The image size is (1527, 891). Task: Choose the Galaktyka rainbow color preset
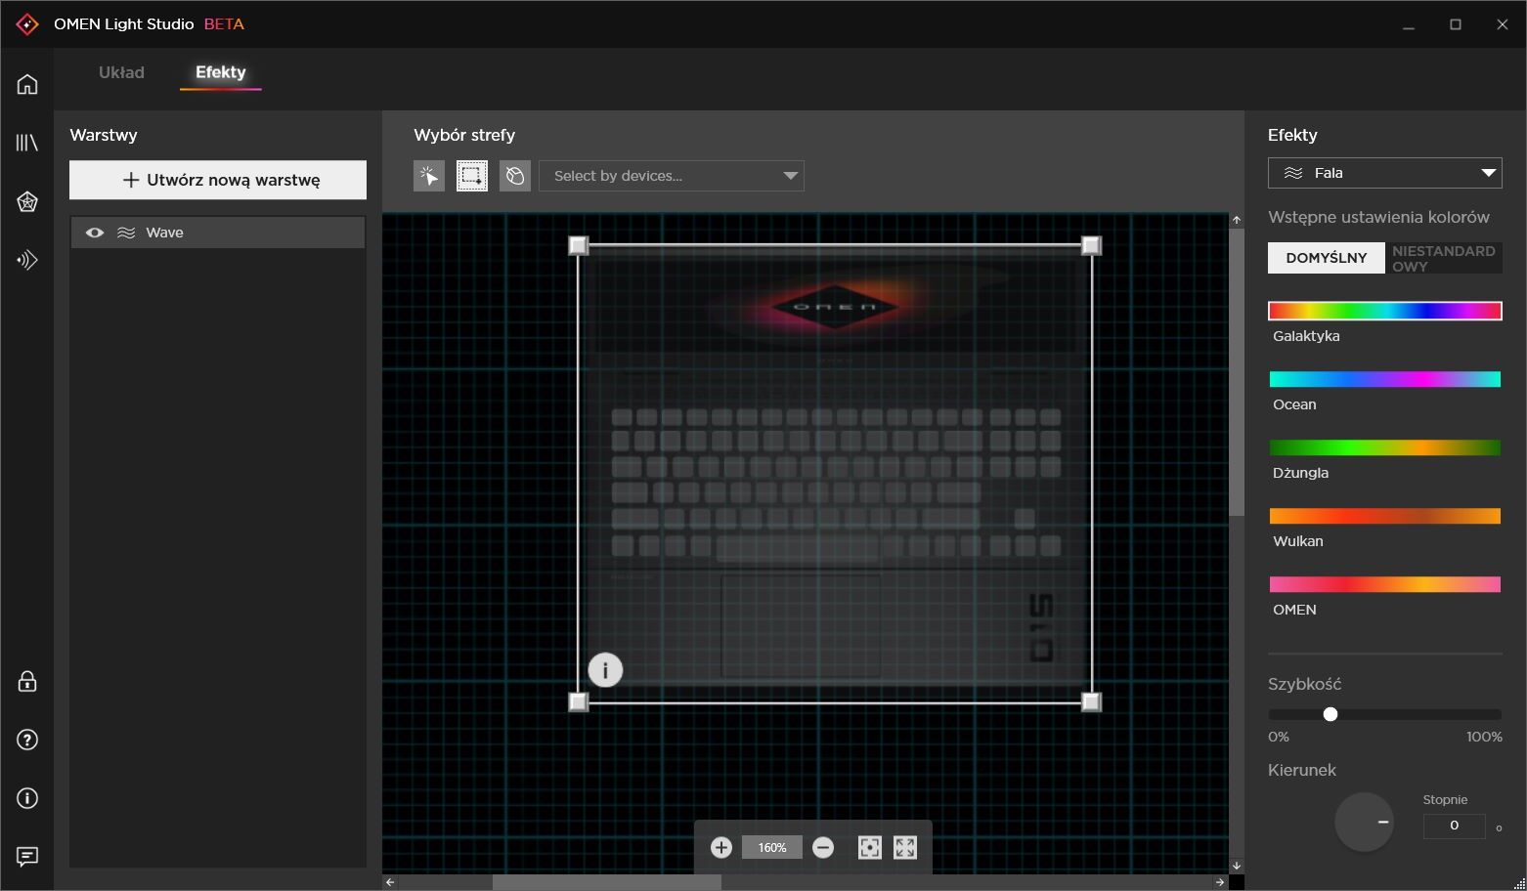(1385, 311)
